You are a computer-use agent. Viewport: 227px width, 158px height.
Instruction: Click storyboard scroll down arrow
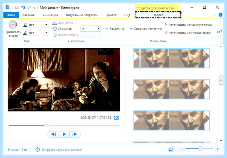pos(221,141)
